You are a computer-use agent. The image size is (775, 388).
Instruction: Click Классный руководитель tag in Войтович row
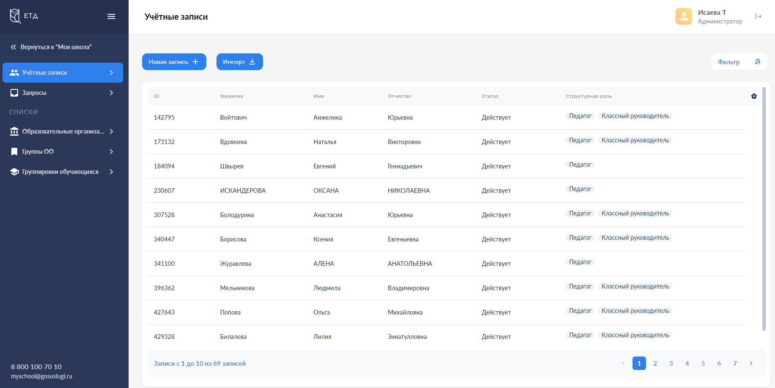click(635, 116)
